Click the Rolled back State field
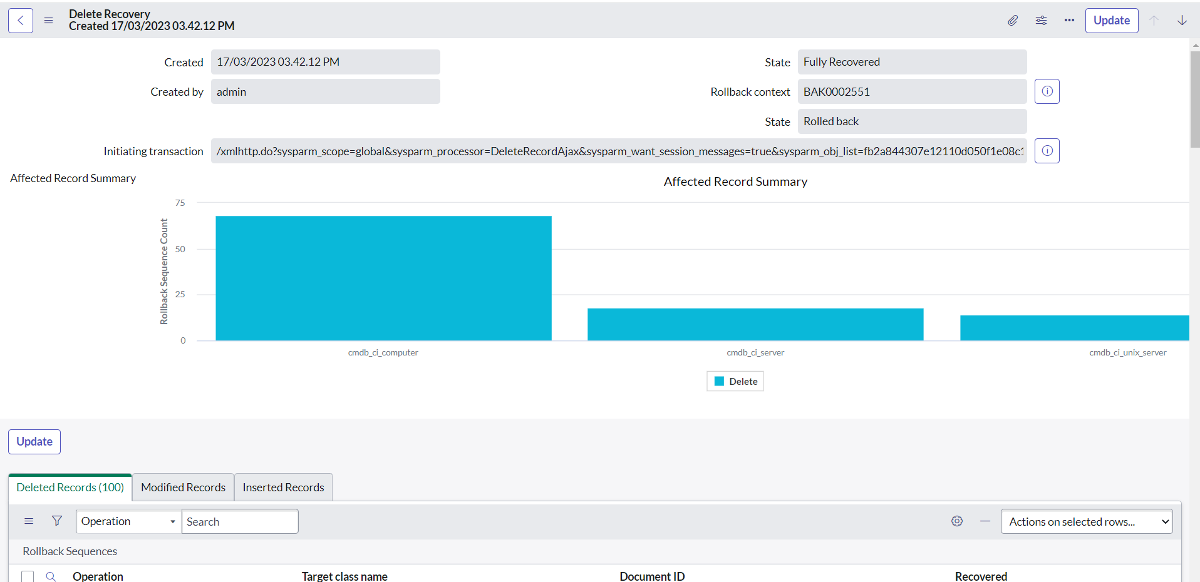The width and height of the screenshot is (1200, 582). [912, 121]
